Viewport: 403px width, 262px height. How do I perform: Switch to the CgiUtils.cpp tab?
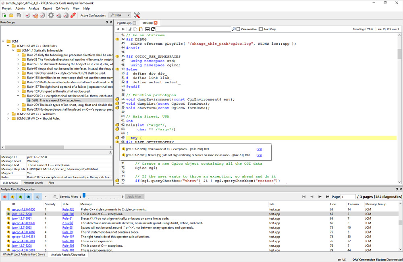pos(124,23)
